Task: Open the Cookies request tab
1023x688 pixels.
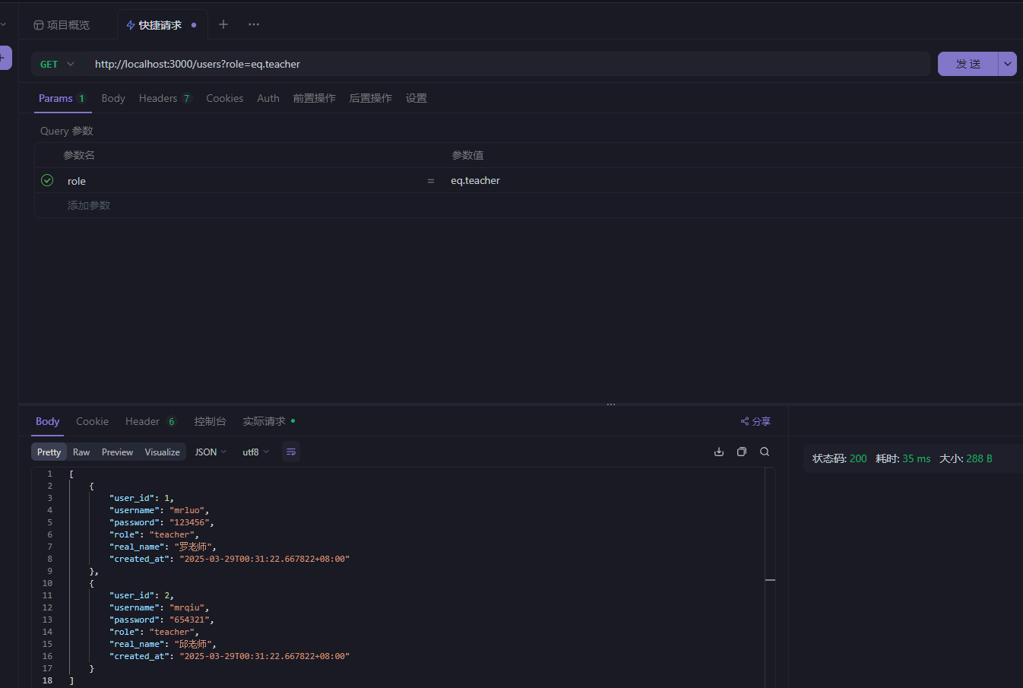Action: pyautogui.click(x=224, y=98)
